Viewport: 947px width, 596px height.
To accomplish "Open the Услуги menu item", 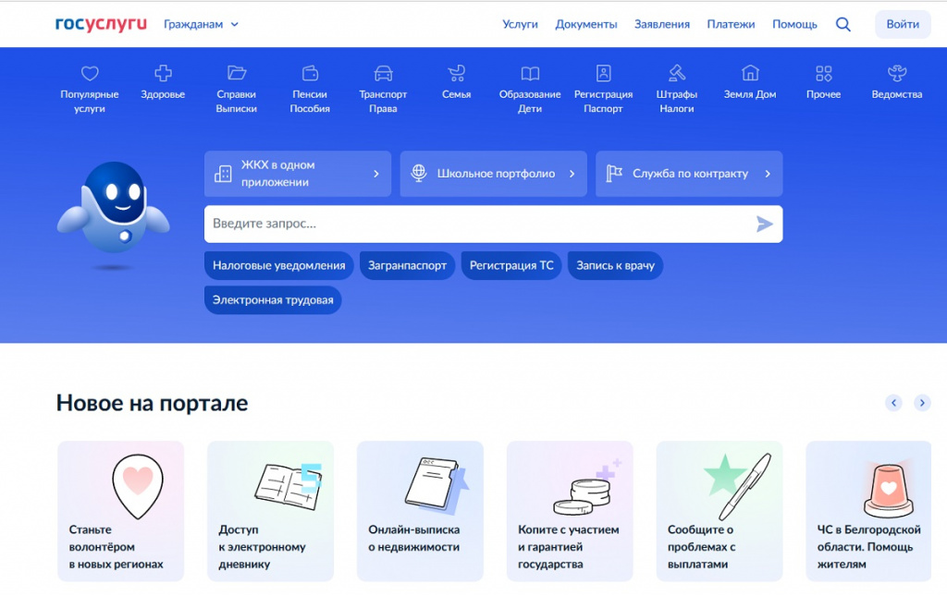I will coord(520,24).
